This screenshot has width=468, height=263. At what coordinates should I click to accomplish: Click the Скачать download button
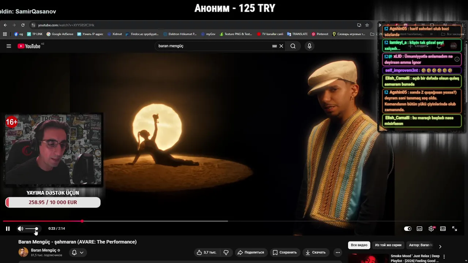(x=316, y=252)
